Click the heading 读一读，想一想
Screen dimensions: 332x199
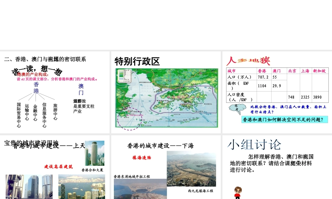tap(37, 70)
